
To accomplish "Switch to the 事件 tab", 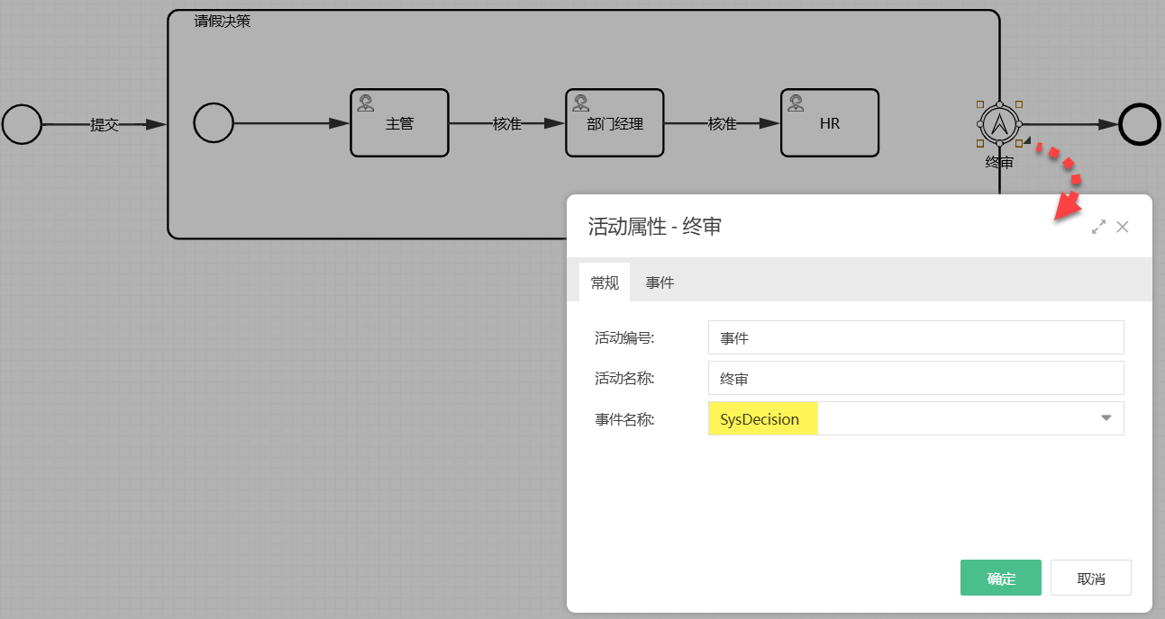I will [660, 282].
